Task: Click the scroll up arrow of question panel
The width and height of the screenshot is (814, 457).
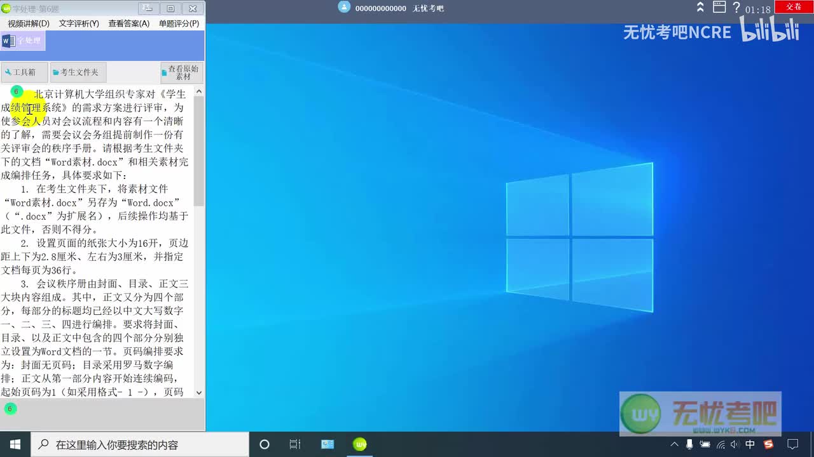Action: (x=198, y=92)
